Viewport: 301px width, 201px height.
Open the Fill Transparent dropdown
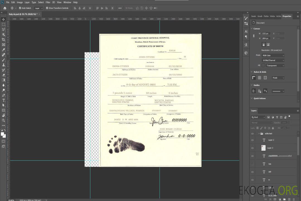tap(275, 66)
